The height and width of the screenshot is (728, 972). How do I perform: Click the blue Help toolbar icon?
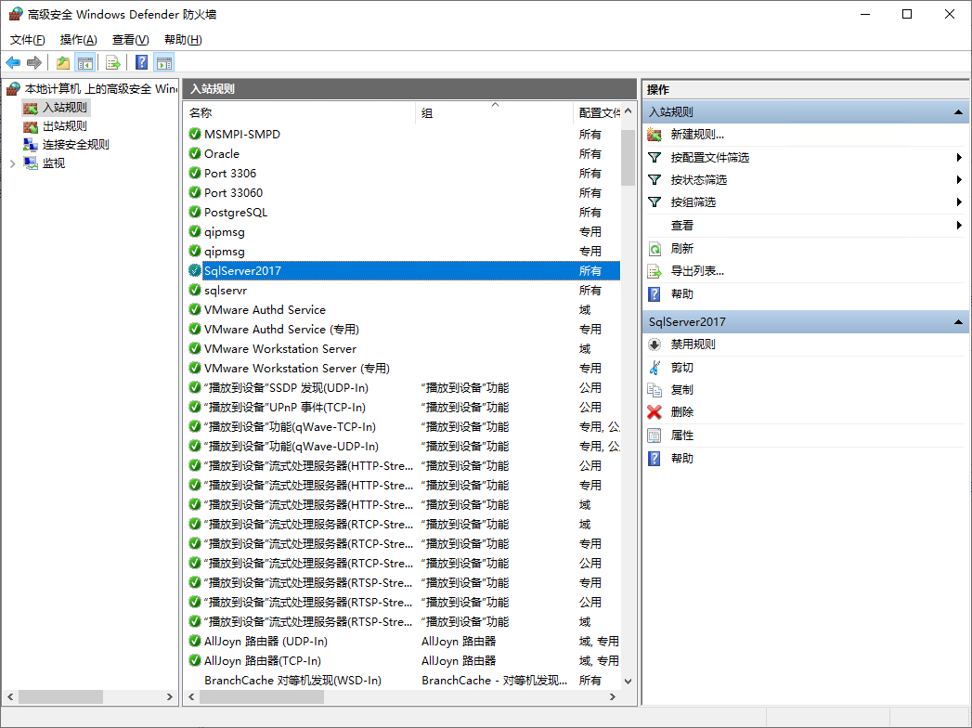(141, 62)
